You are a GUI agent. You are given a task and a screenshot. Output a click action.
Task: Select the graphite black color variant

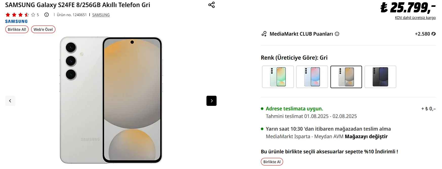(380, 77)
